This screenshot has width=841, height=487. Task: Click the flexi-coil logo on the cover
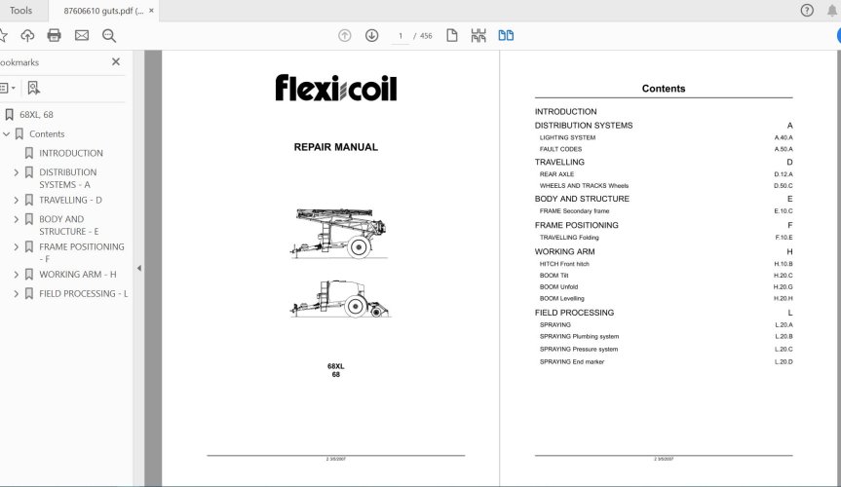point(336,88)
